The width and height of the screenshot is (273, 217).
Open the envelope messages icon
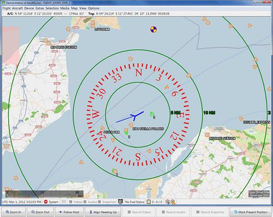point(63,202)
